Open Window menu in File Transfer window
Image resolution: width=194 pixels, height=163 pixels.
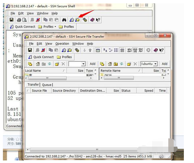tap(78, 43)
